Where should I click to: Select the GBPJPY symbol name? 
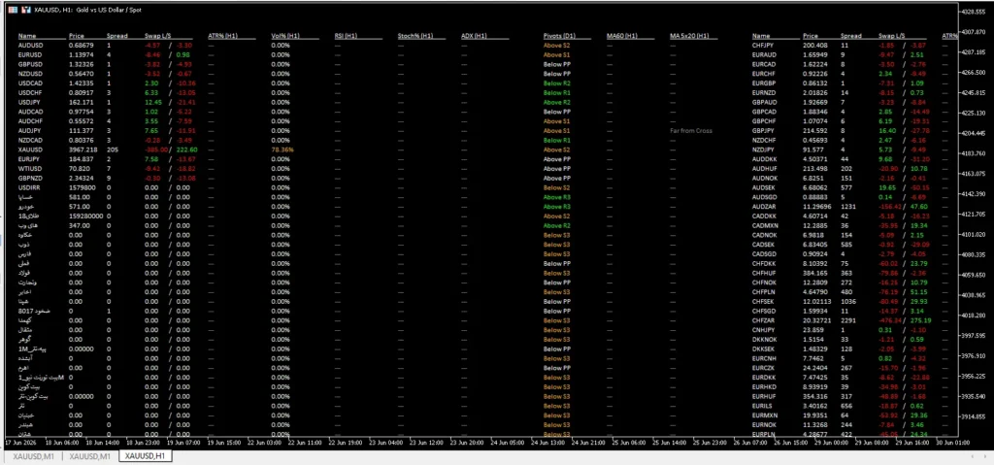click(763, 131)
